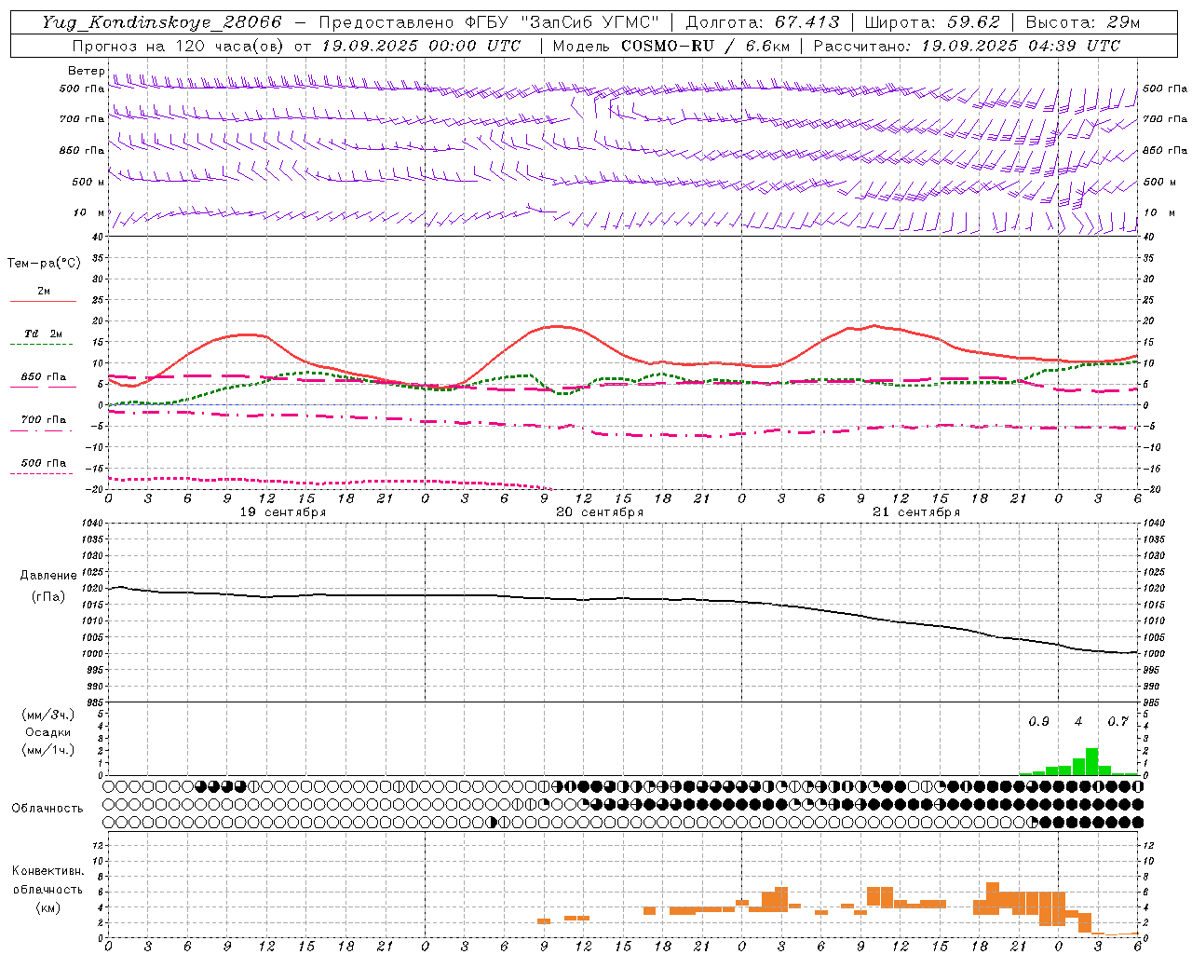Click the Ветер wind panel label

pyautogui.click(x=87, y=71)
